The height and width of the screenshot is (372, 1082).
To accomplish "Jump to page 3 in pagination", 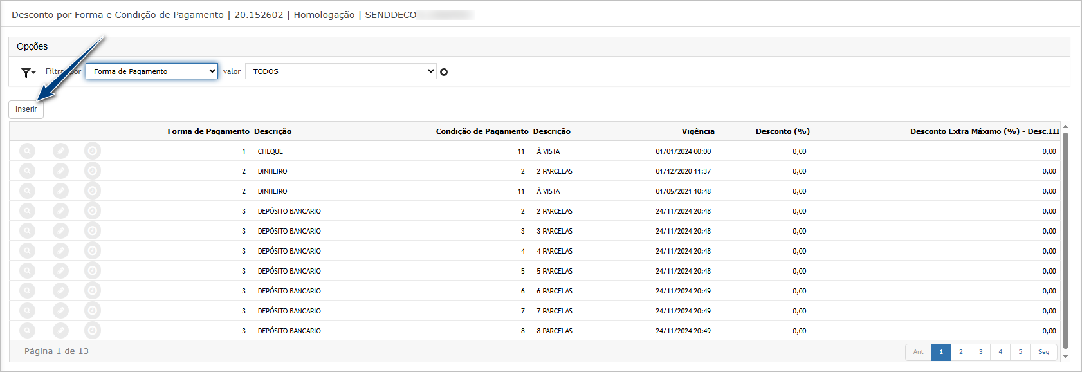I will (x=980, y=352).
